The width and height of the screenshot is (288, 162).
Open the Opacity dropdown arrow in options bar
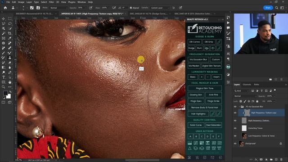[86, 8]
